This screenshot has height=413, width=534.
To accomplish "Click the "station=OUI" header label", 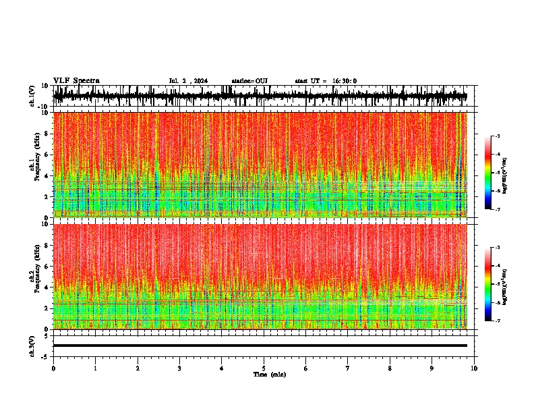I will [249, 81].
